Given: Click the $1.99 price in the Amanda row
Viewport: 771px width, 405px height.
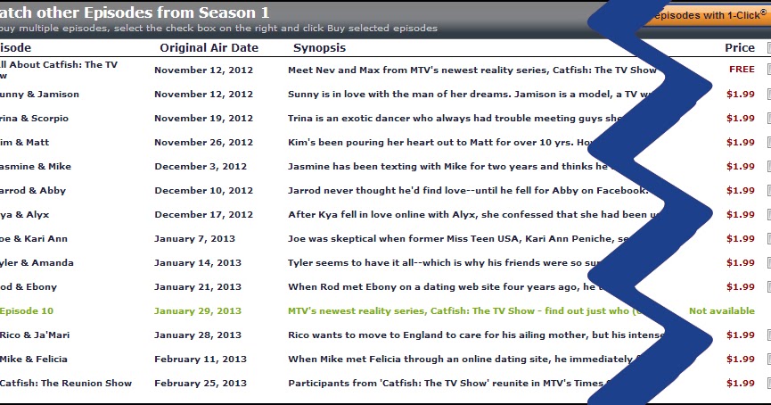Looking at the screenshot, I should tap(741, 263).
